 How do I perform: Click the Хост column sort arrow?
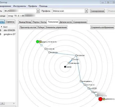pyautogui.click(x=1, y=27)
